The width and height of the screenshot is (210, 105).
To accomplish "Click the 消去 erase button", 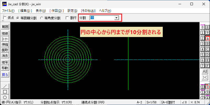I will point(5,55).
